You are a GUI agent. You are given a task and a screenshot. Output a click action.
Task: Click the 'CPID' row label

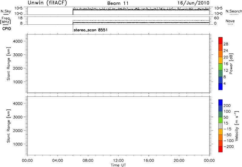click(x=7, y=29)
